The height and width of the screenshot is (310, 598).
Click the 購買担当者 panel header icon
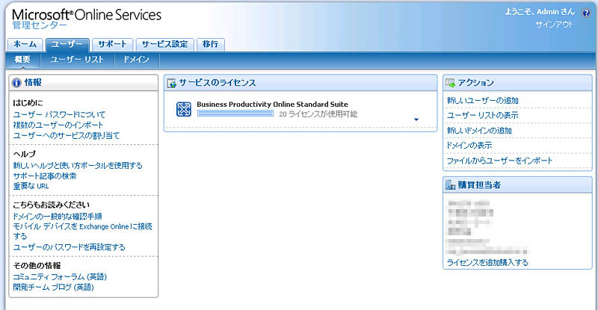[451, 185]
